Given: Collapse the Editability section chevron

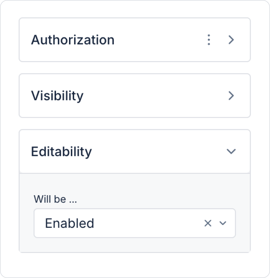Looking at the screenshot, I should coord(231,151).
